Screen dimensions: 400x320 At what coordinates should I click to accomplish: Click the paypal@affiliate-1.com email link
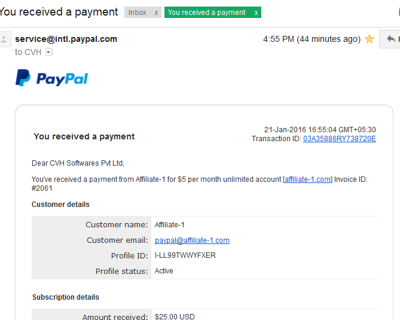192,240
